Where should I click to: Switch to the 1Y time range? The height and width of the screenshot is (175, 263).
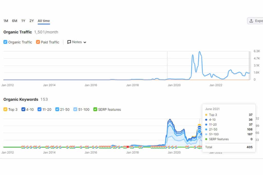(23, 21)
